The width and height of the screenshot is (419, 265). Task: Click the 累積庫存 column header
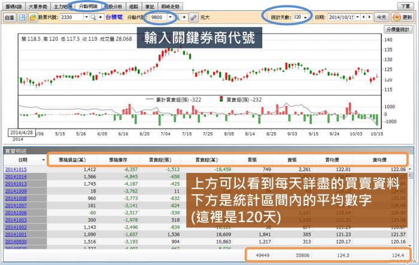point(118,160)
